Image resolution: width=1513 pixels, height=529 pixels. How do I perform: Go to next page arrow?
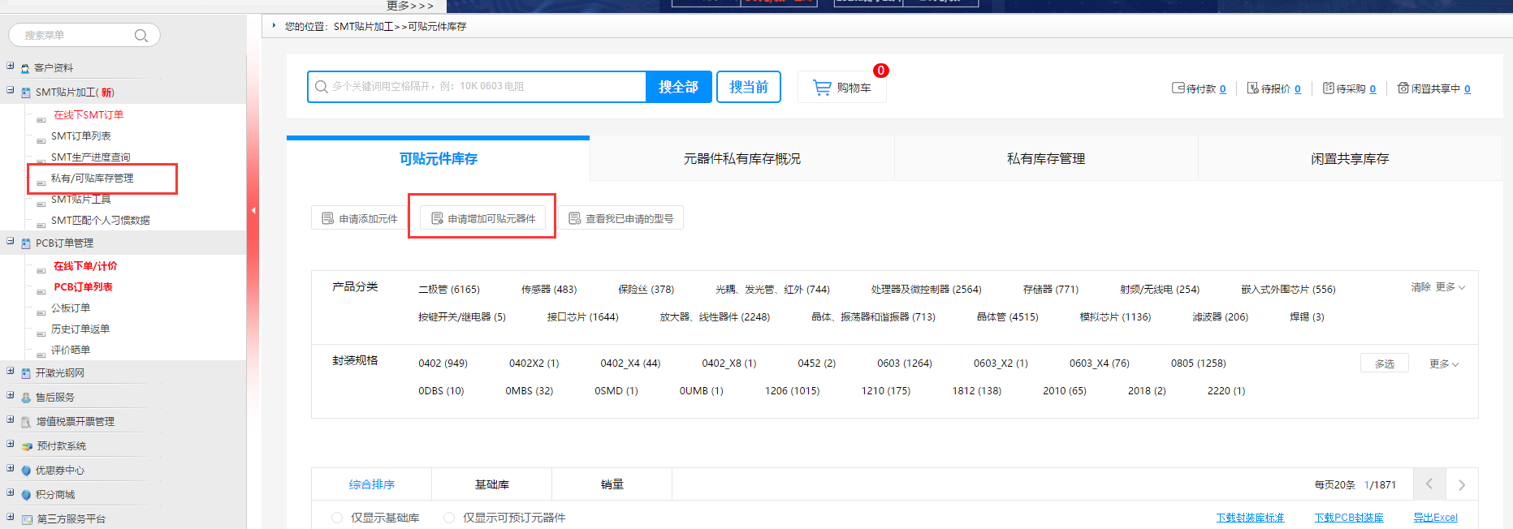coord(1461,485)
